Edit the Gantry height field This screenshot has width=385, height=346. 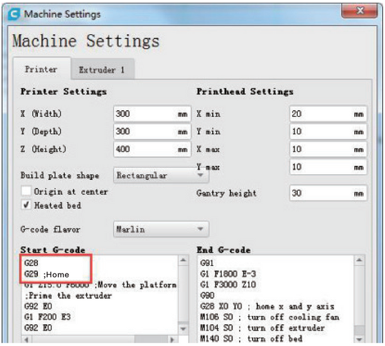pos(327,193)
